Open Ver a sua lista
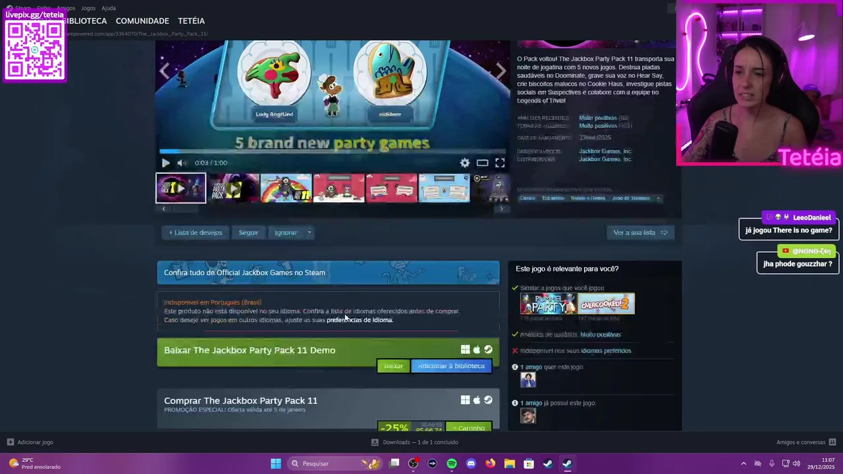The height and width of the screenshot is (474, 843). [x=640, y=232]
